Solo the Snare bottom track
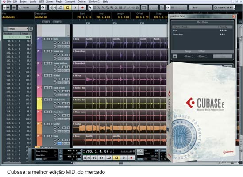The width and height of the screenshot is (243, 177). (50, 63)
